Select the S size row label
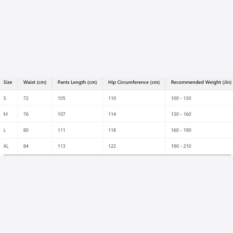The width and height of the screenshot is (233, 233). (5, 98)
